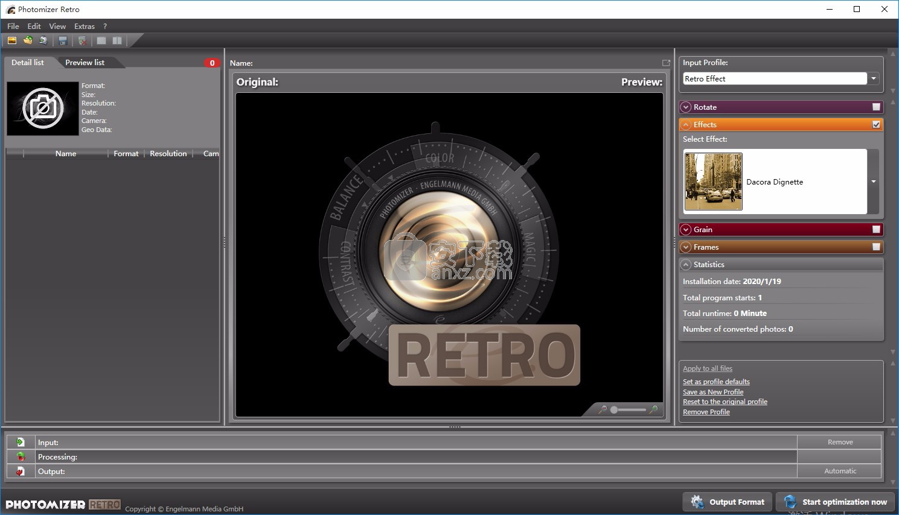The width and height of the screenshot is (899, 515).
Task: Switch to the Preview list tab
Action: [x=85, y=62]
